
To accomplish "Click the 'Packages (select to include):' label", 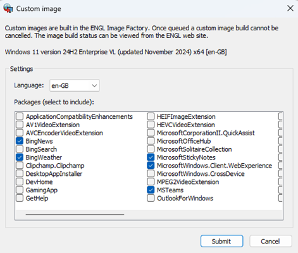I will (x=54, y=102).
